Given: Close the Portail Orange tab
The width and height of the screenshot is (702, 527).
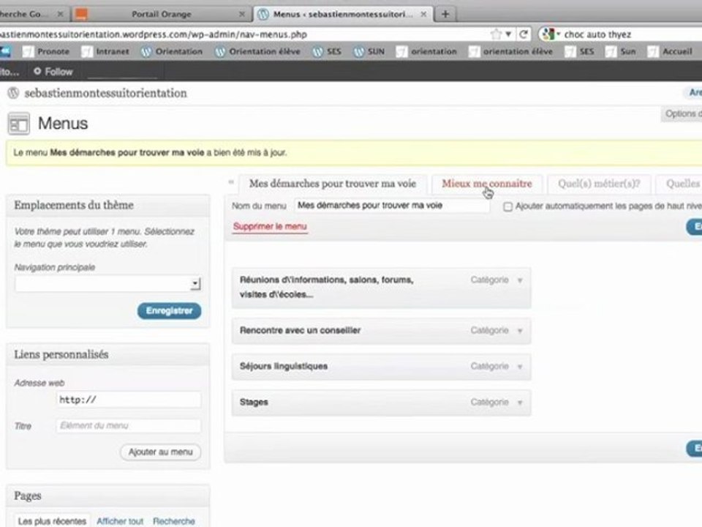Looking at the screenshot, I should tap(242, 14).
